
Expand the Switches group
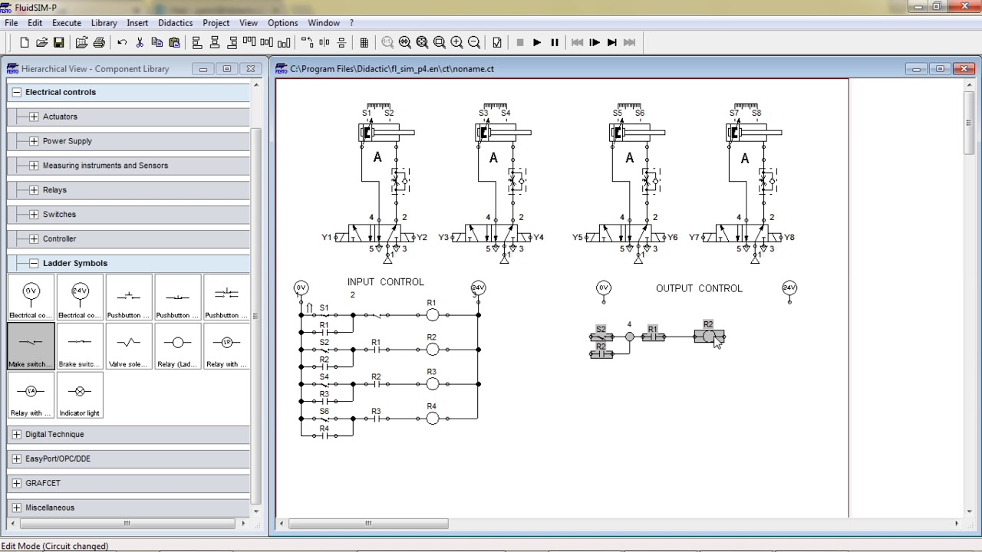point(34,215)
